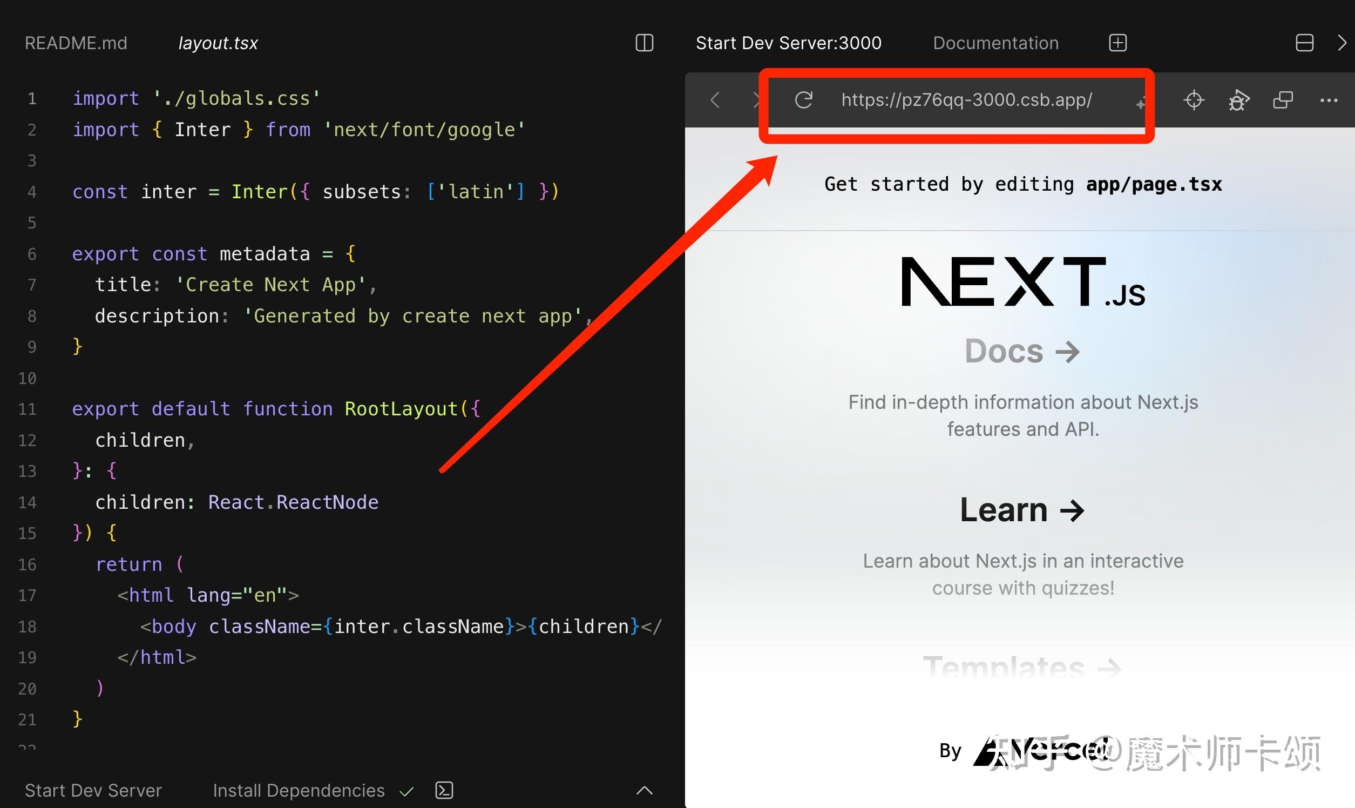Toggle the split panel view icon
1355x808 pixels.
1304,43
